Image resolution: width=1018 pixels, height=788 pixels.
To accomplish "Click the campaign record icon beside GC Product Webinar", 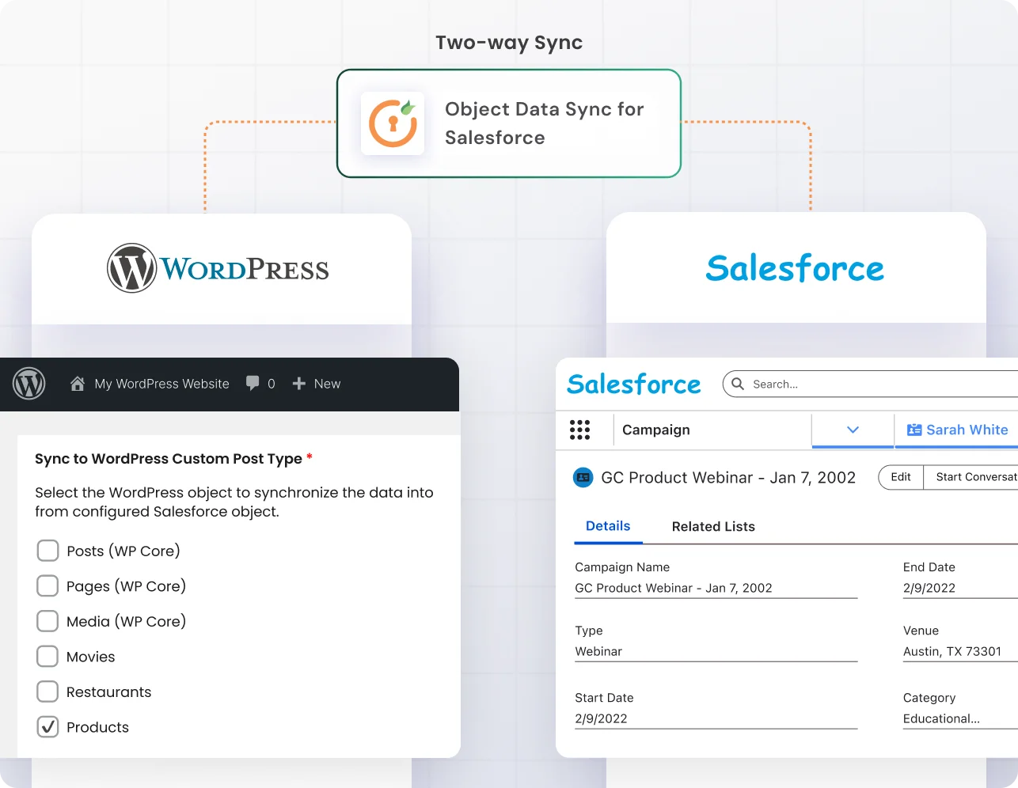I will [583, 477].
